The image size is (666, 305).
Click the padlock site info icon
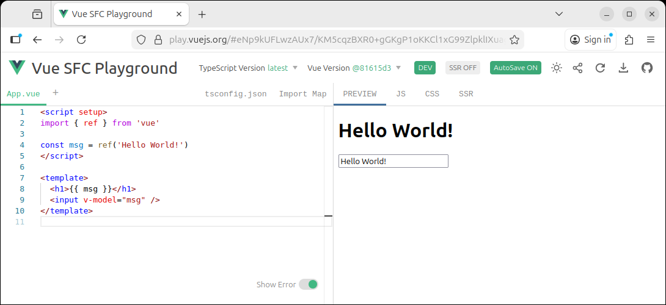(158, 40)
